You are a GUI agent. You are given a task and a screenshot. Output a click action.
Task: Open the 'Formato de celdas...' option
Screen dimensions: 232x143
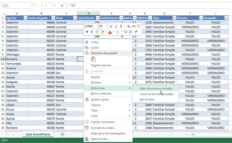click(103, 128)
